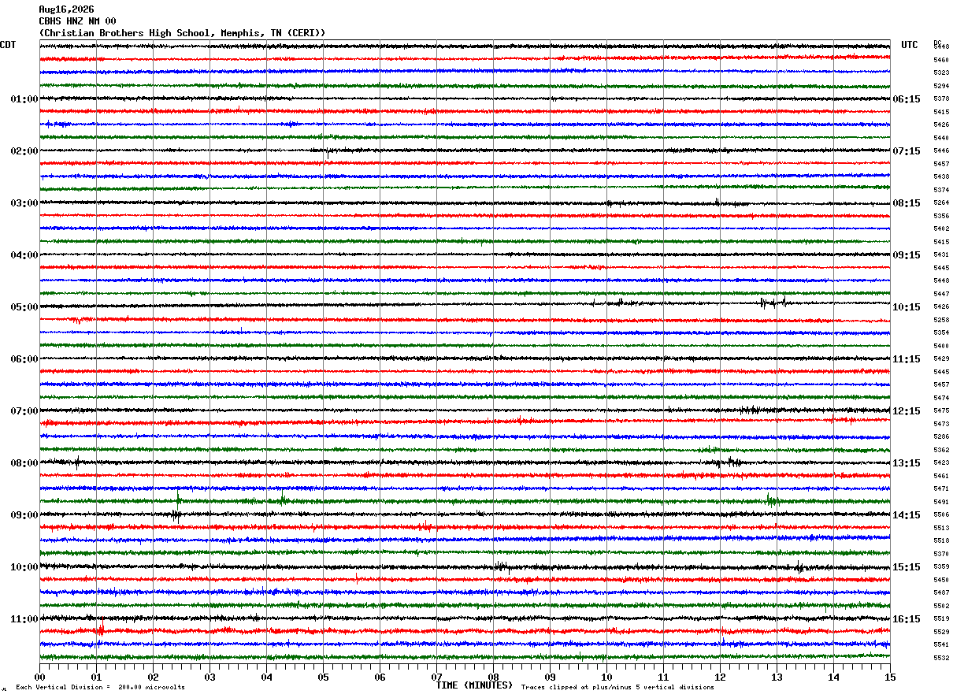This screenshot has height=698, width=953.
Task: Click the DC value '5378'
Action: point(941,99)
